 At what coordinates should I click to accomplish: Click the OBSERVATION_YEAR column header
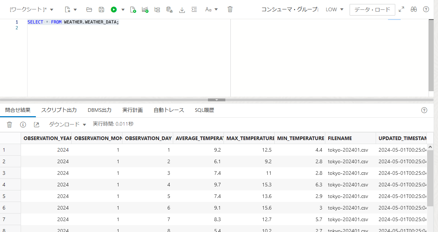(x=46, y=138)
